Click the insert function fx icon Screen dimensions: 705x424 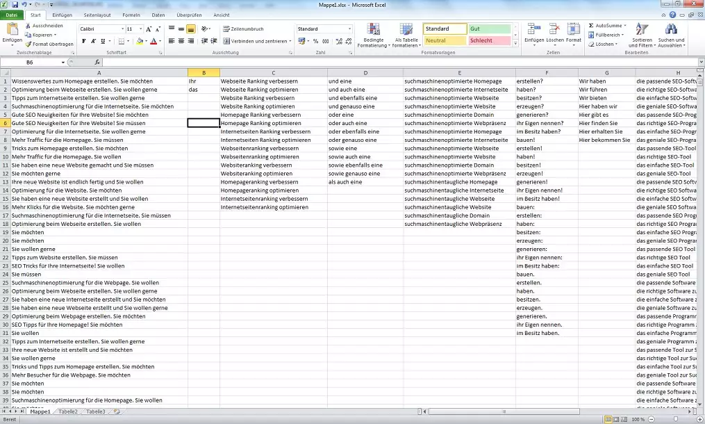click(x=97, y=63)
